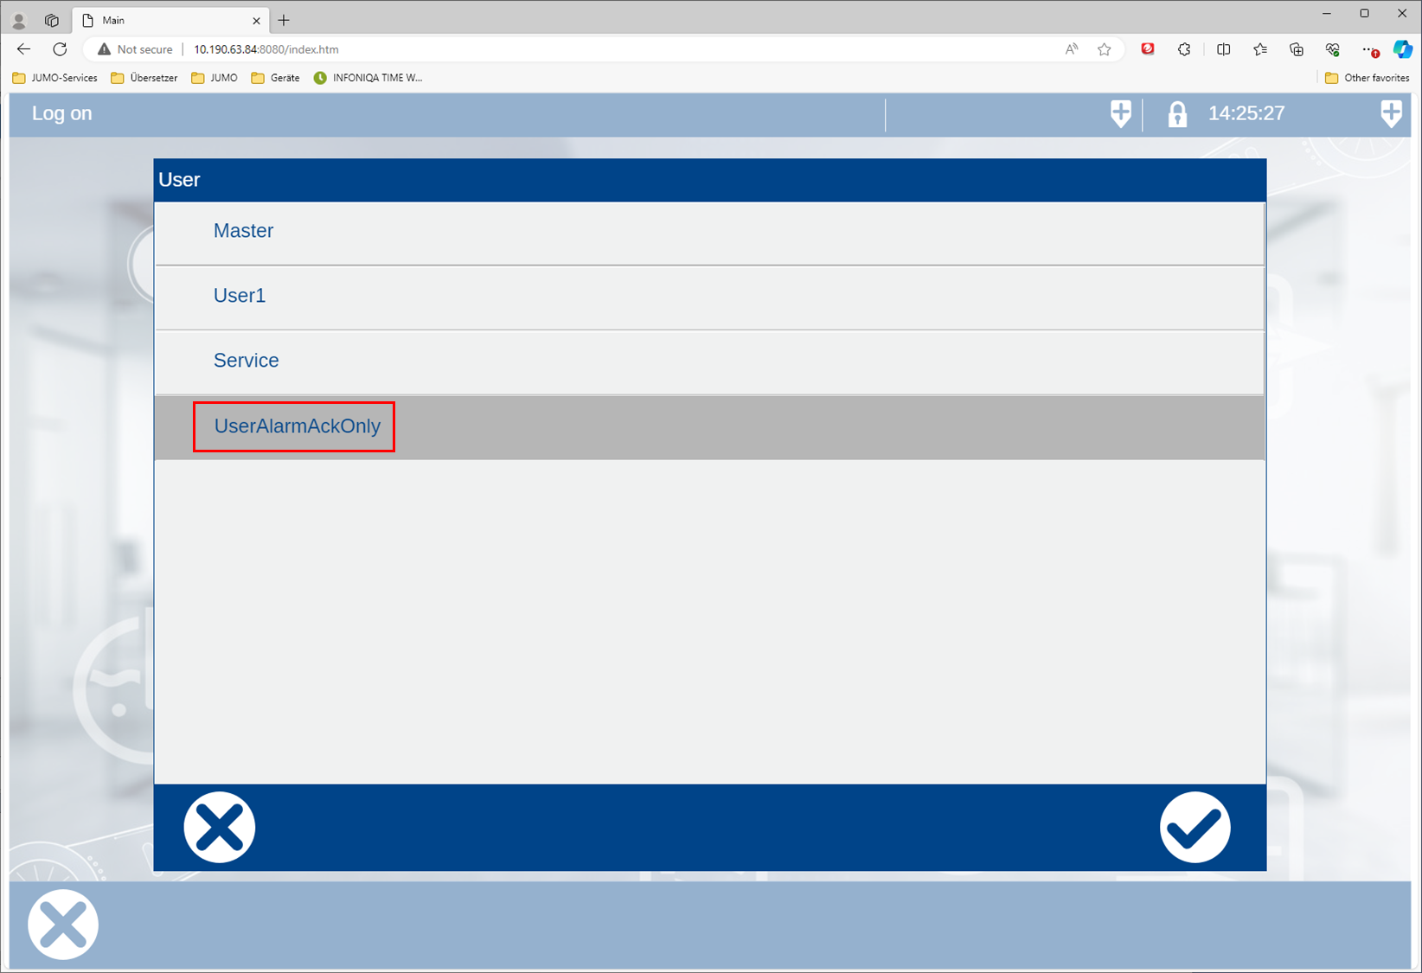Select the Master user

click(243, 231)
